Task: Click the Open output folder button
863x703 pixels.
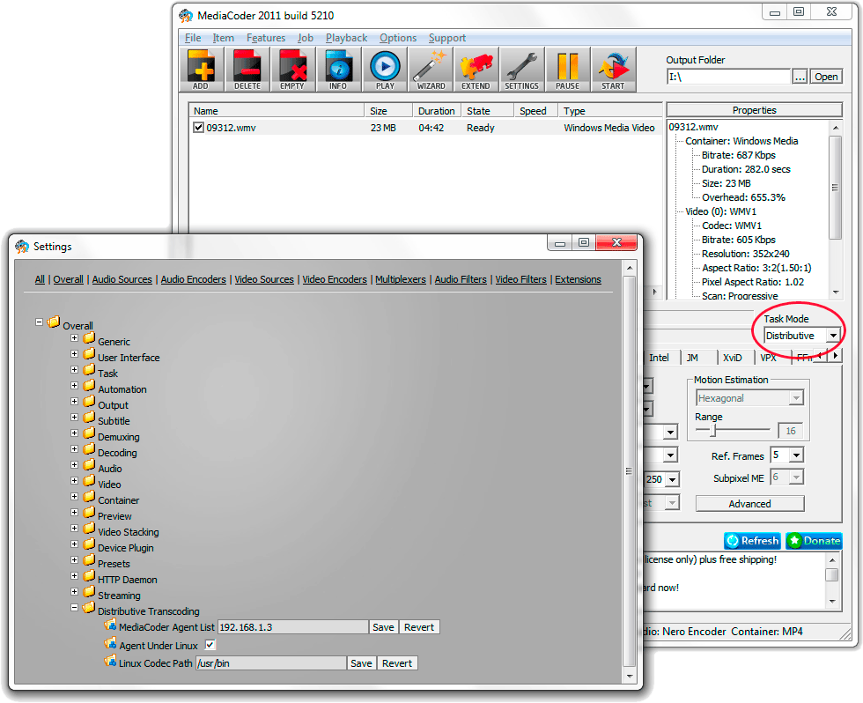Action: tap(826, 77)
